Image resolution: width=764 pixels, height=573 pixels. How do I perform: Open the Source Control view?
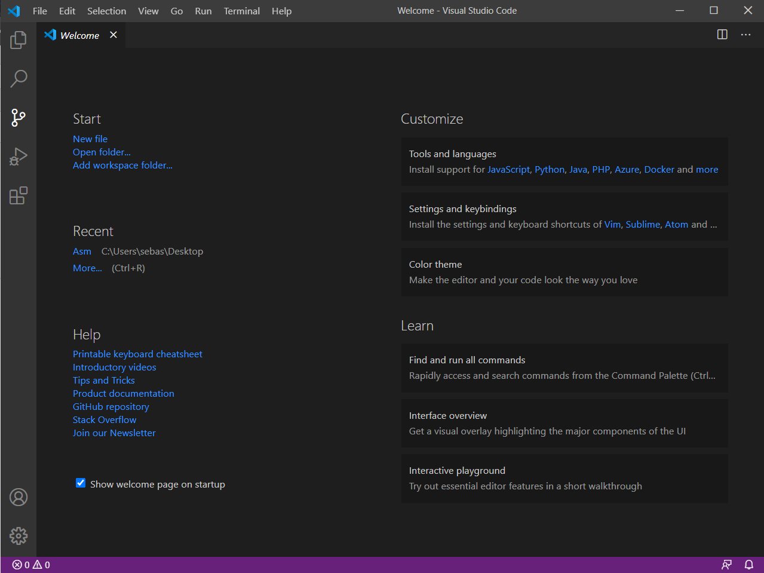pos(19,118)
